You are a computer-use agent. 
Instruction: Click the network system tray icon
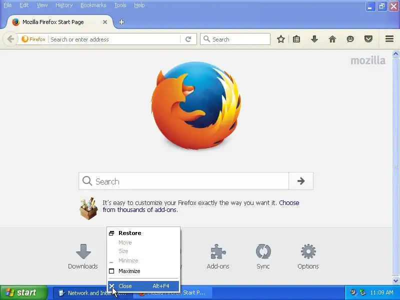tap(362, 292)
